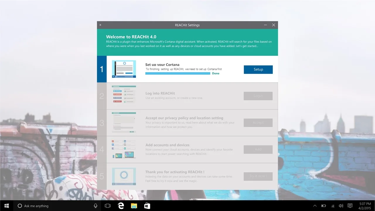Screen dimensions: 375x211
Task: Open File Explorer from the taskbar
Action: 134,206
